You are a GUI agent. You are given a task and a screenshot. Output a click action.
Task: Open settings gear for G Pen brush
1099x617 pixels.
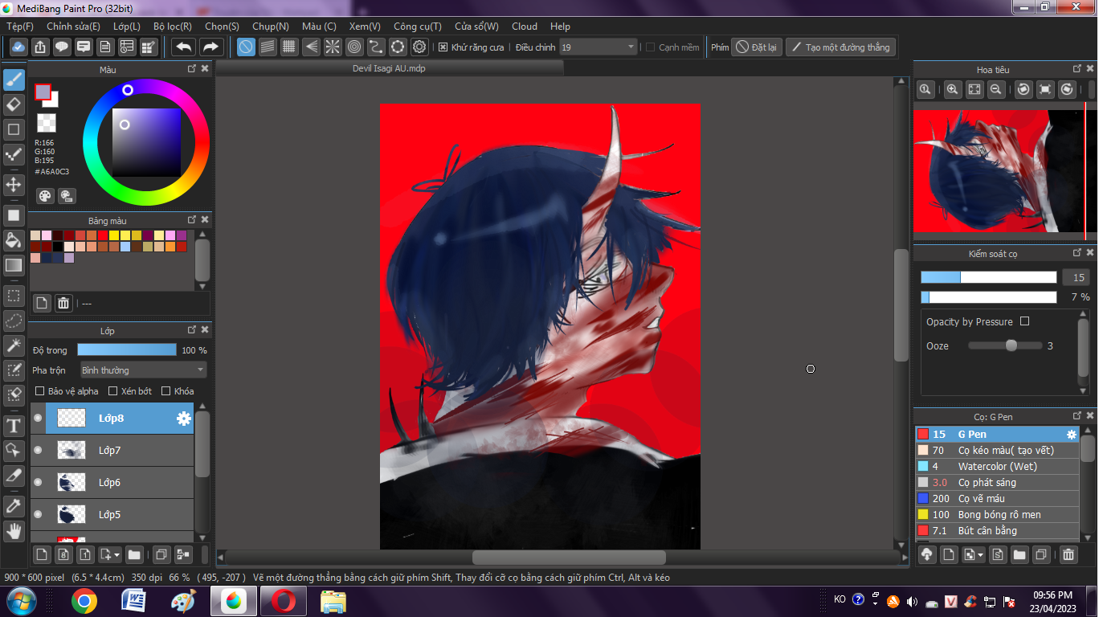pos(1072,435)
